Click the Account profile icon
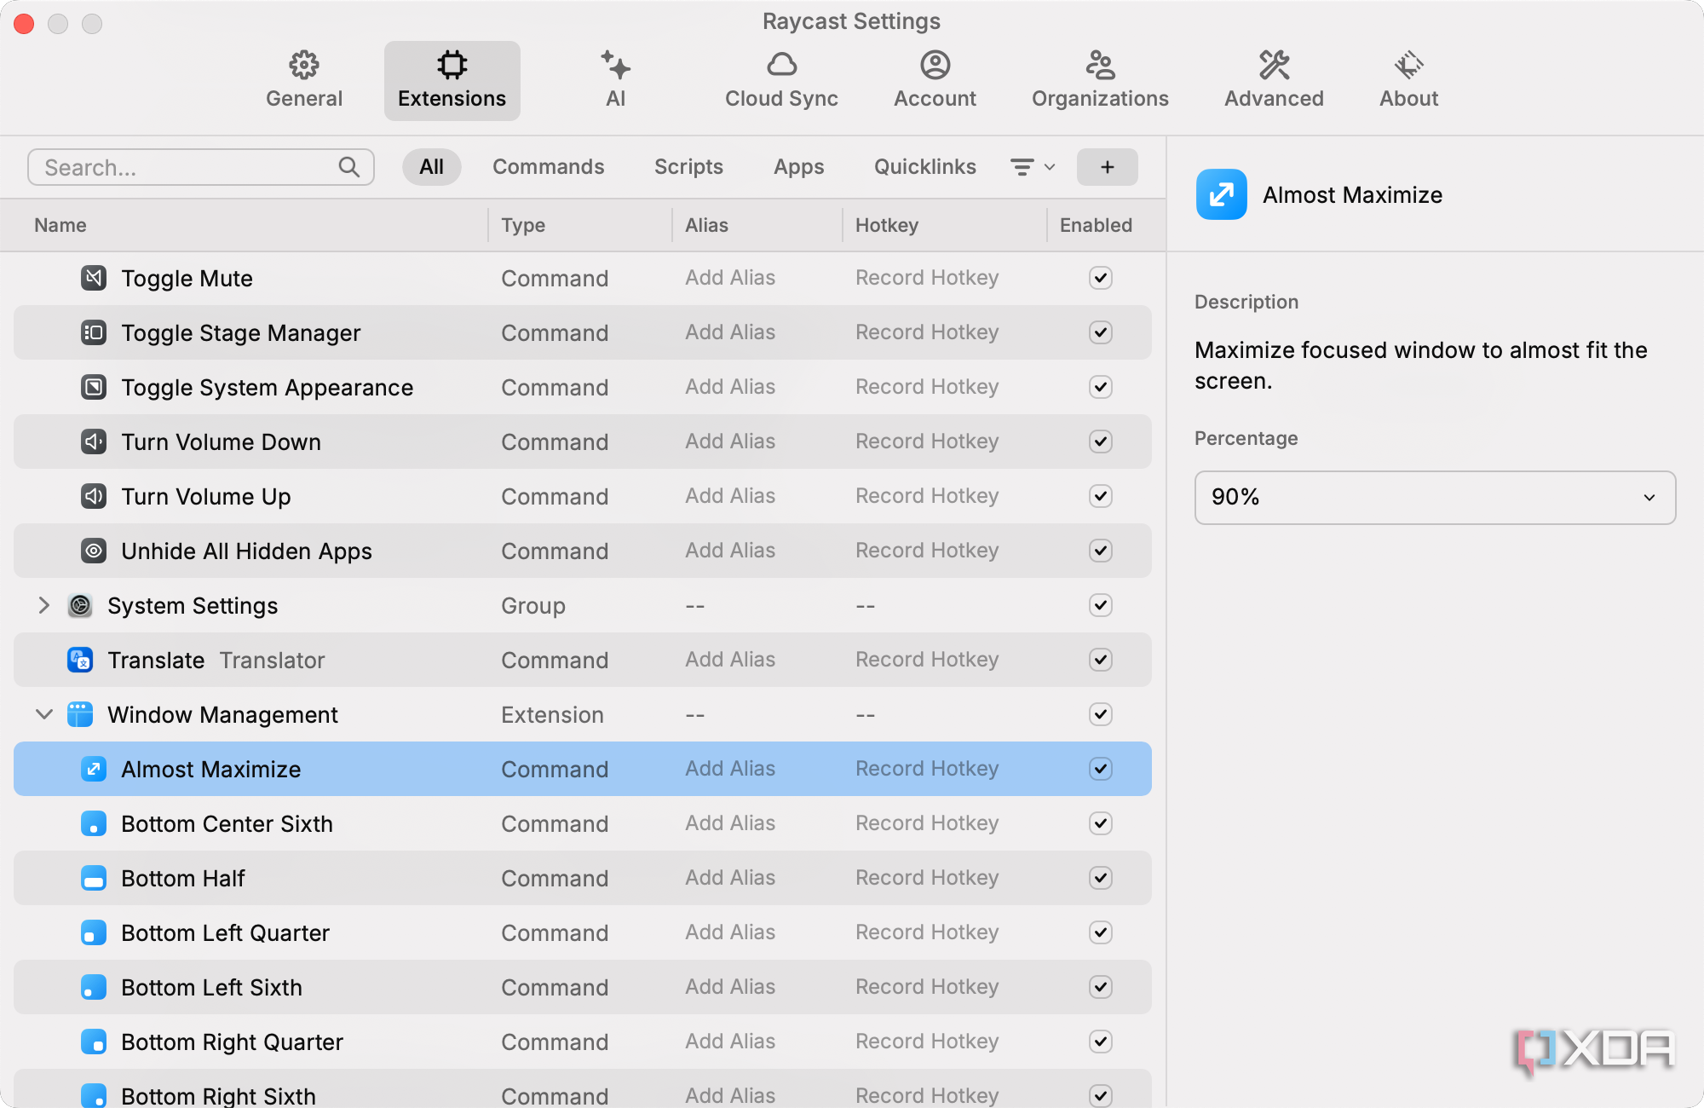This screenshot has width=1704, height=1108. [935, 65]
